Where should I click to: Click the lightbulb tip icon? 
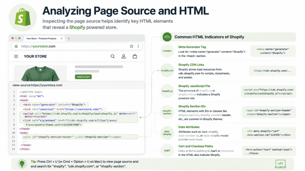pos(22,164)
